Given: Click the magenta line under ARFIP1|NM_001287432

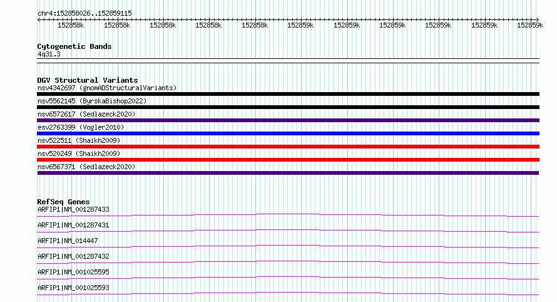Looking at the screenshot, I should click(288, 262).
